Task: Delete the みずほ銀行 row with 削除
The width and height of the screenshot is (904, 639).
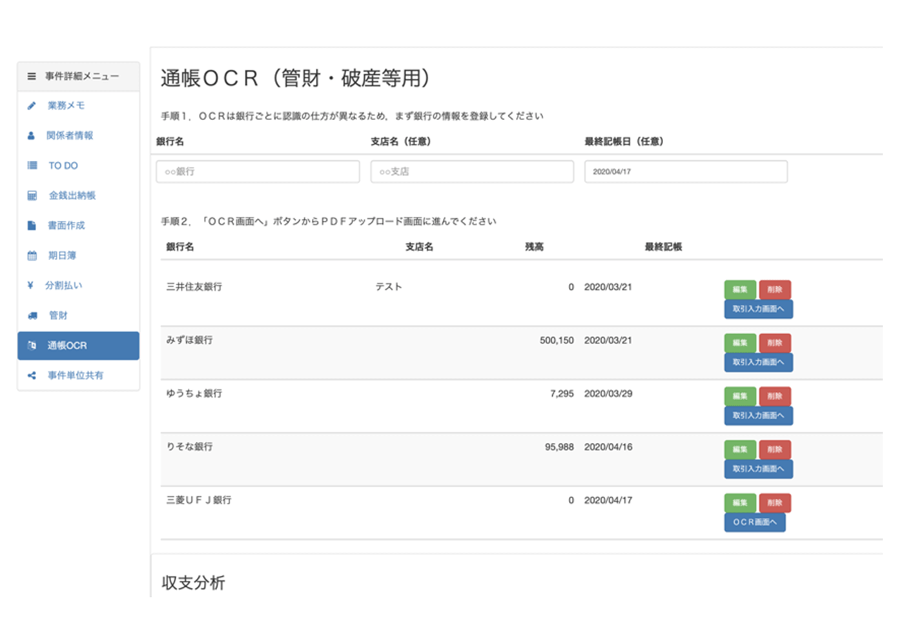Action: coord(774,343)
